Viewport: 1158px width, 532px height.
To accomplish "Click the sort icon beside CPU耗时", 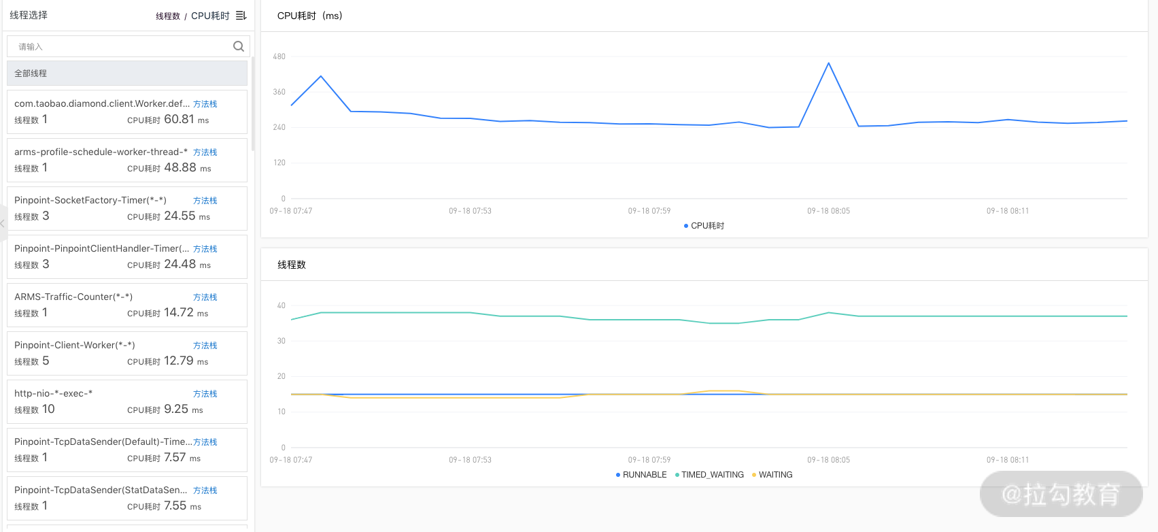I will 241,16.
